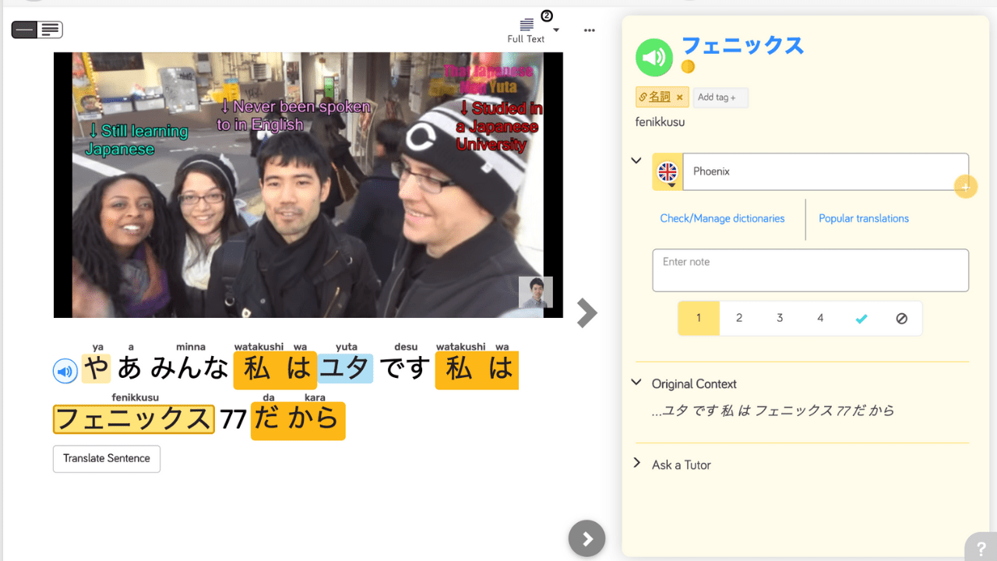Collapse the Original Context section
The width and height of the screenshot is (997, 561).
636,383
